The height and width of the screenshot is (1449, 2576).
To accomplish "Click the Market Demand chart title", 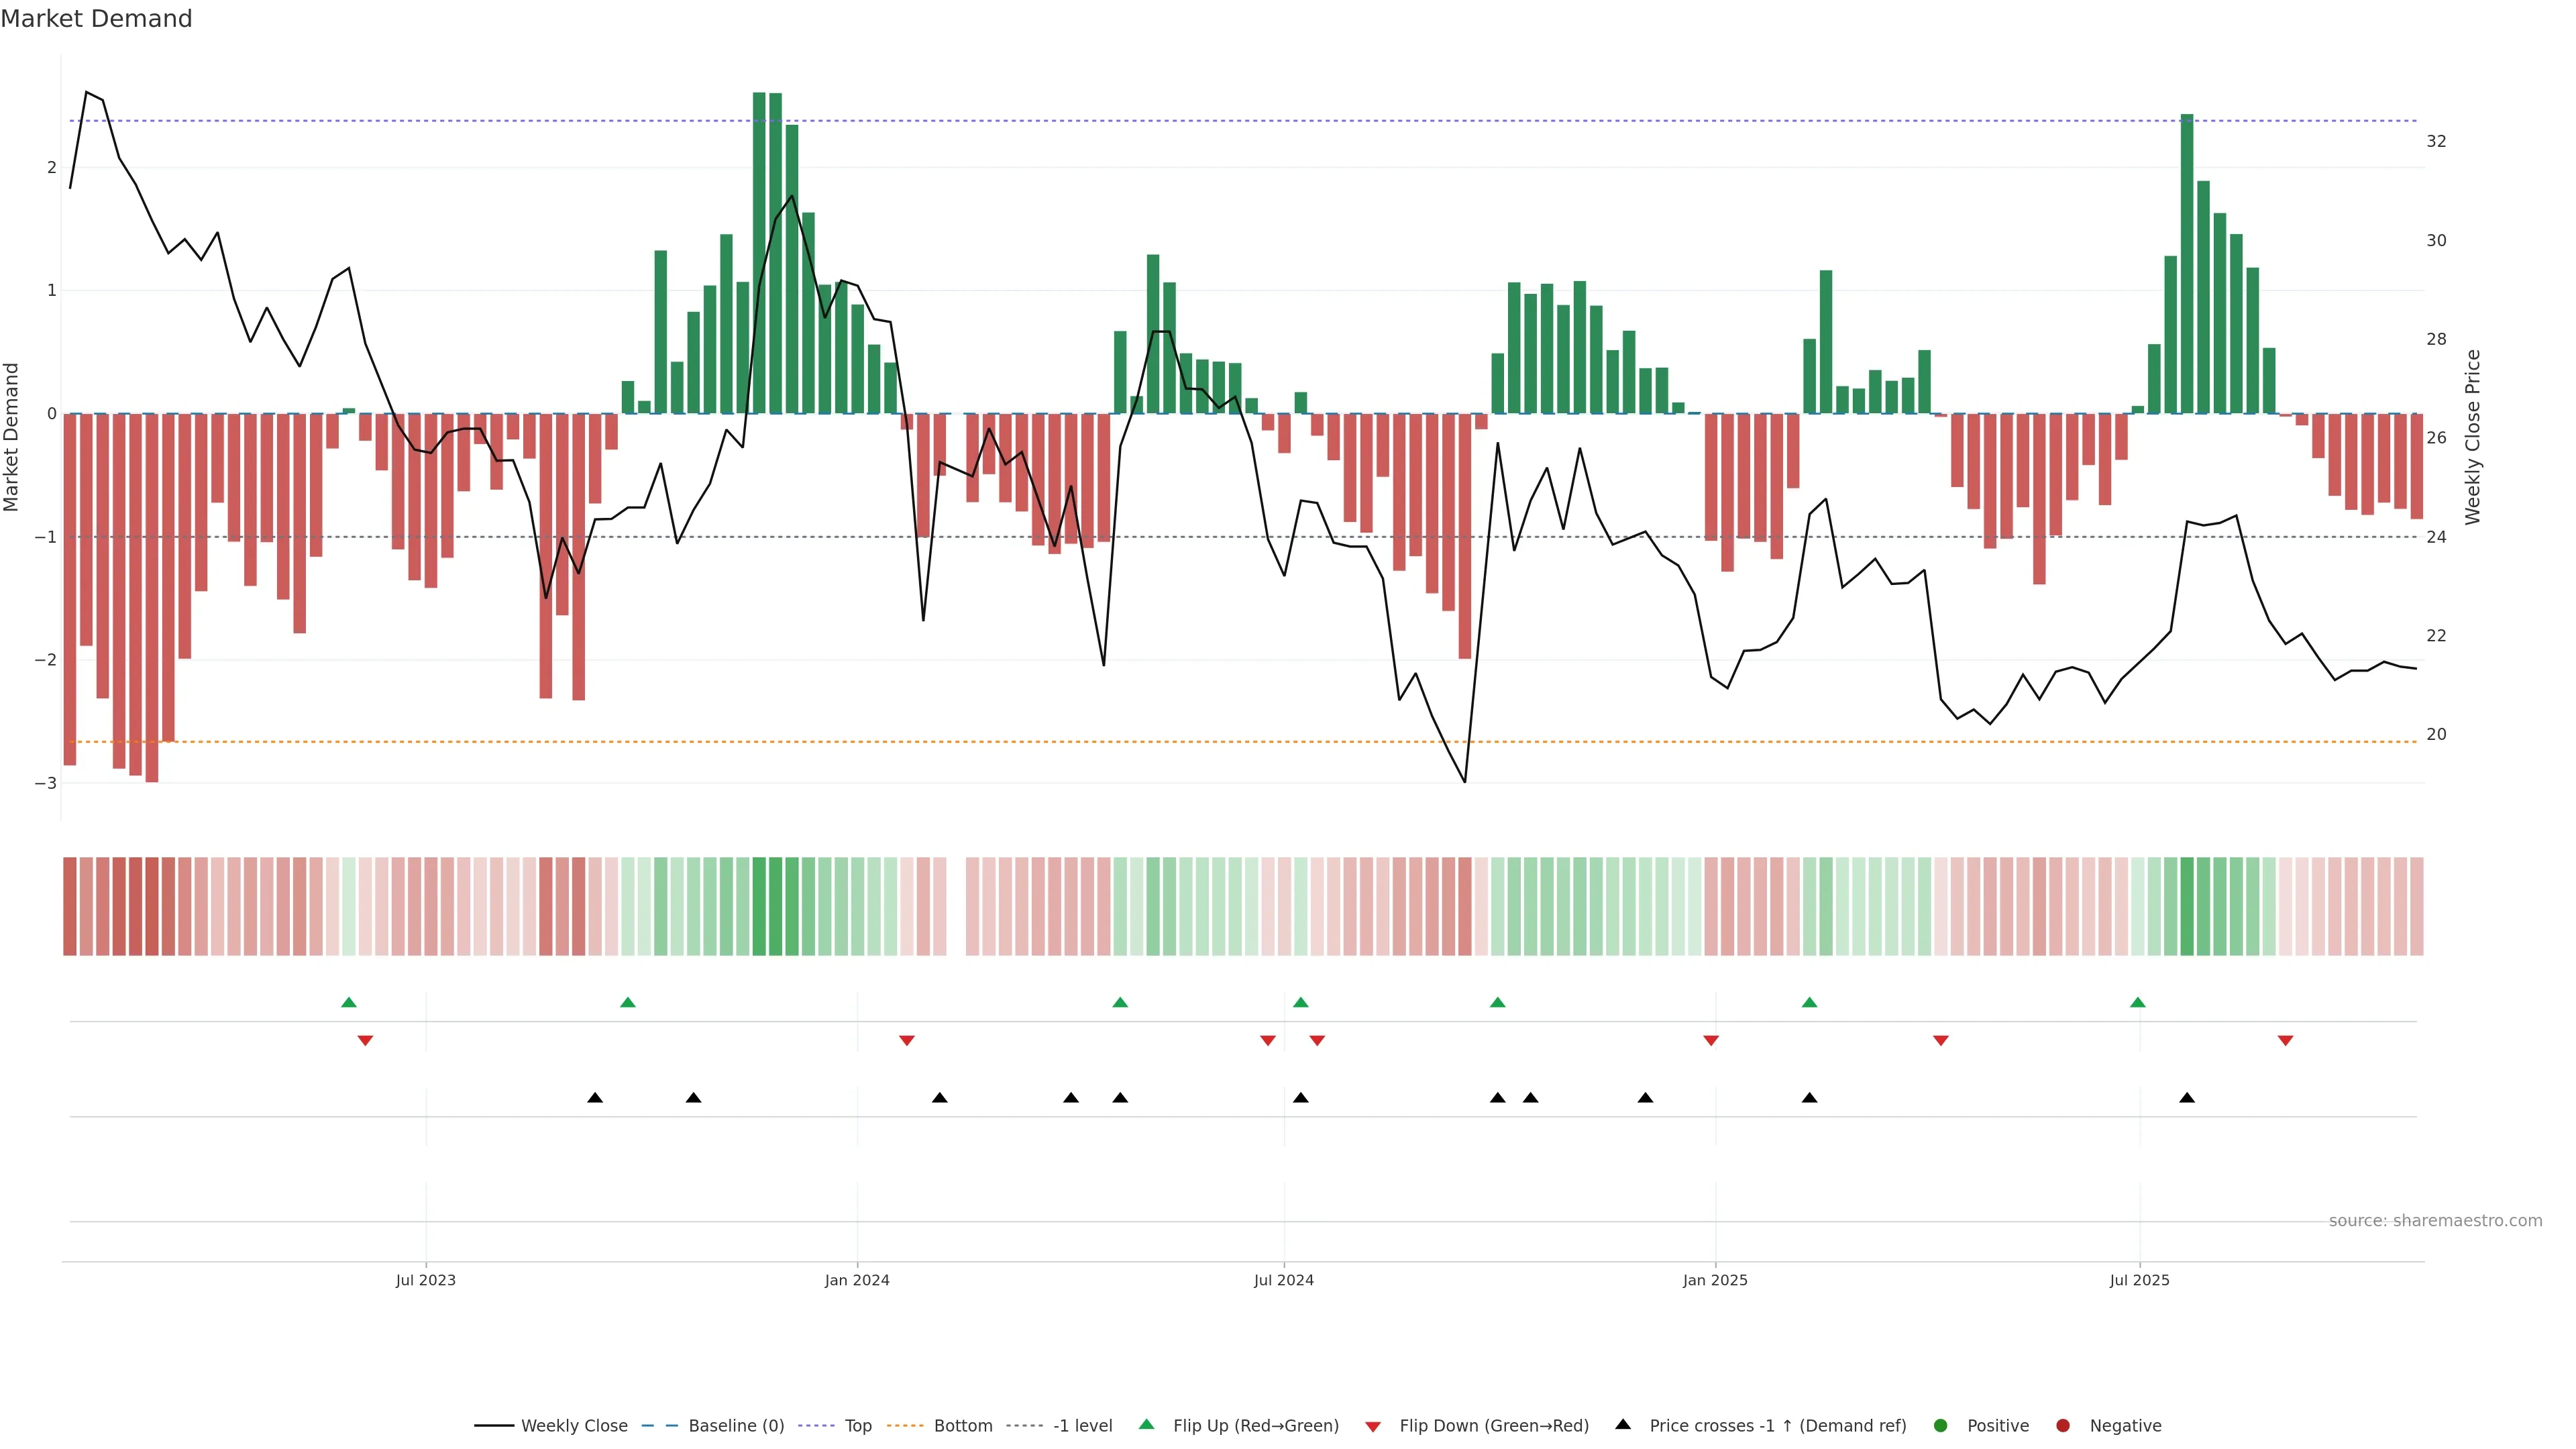I will pos(96,19).
